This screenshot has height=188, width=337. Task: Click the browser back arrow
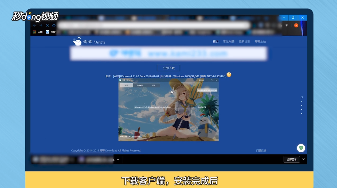pyautogui.click(x=34, y=26)
